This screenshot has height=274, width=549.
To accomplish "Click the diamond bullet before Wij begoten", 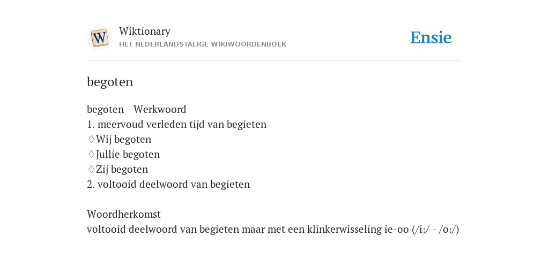I will pos(91,139).
